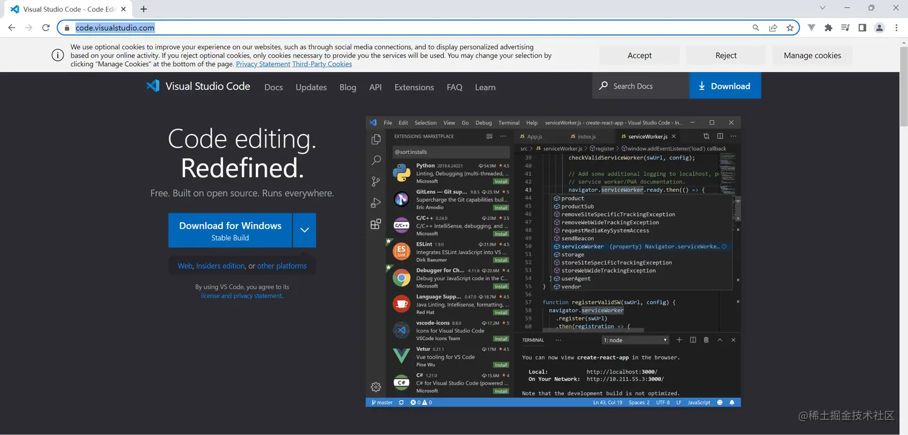This screenshot has width=908, height=435.
Task: Click the Split Editor icon in the preview's editor
Action: [720, 136]
